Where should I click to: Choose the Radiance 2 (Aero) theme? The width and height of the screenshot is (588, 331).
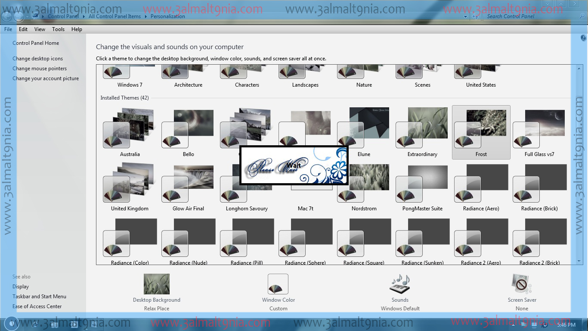pos(481,240)
